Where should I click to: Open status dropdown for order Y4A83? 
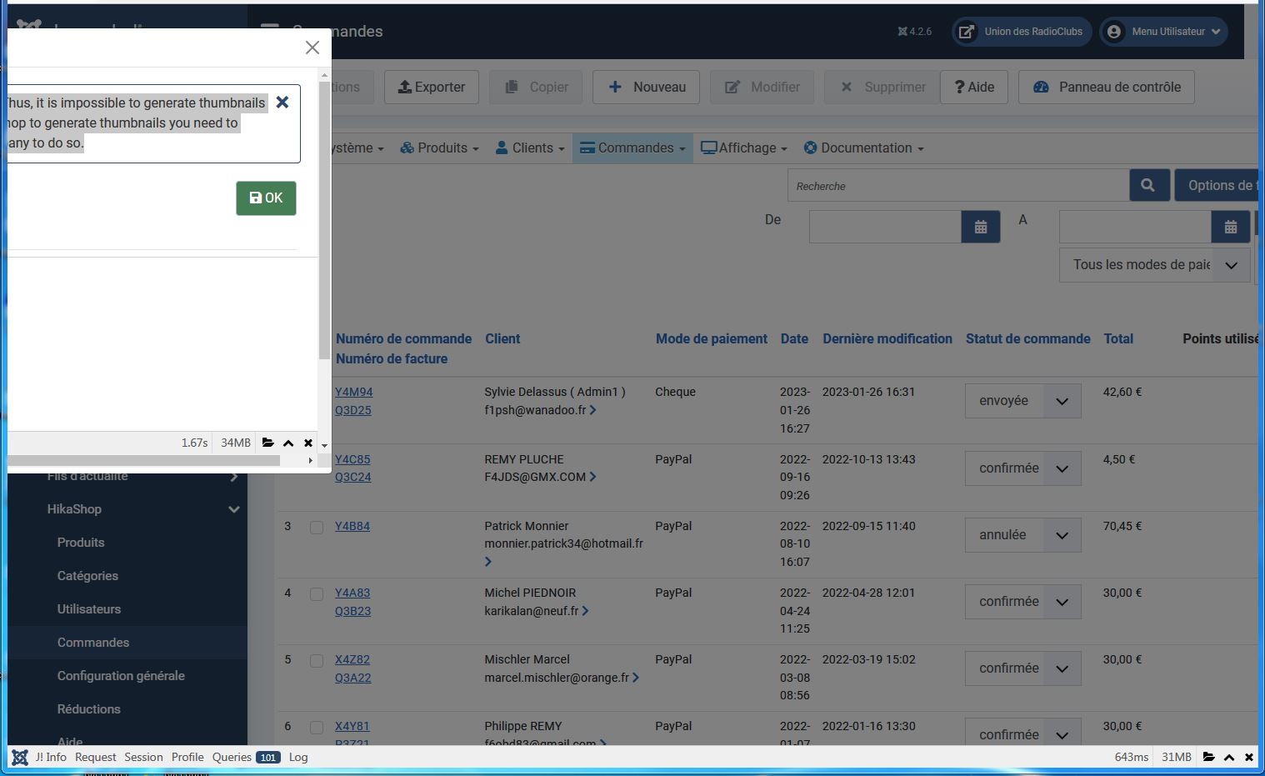coord(1023,602)
